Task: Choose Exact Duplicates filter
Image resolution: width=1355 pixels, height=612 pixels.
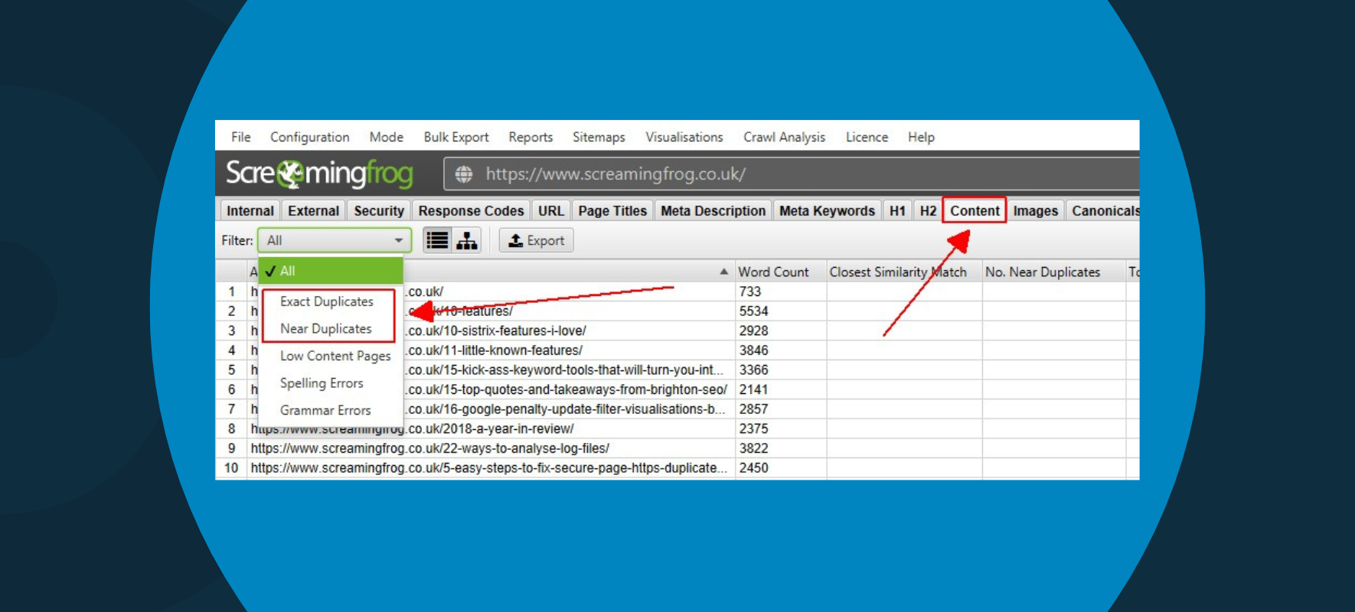Action: (x=327, y=301)
